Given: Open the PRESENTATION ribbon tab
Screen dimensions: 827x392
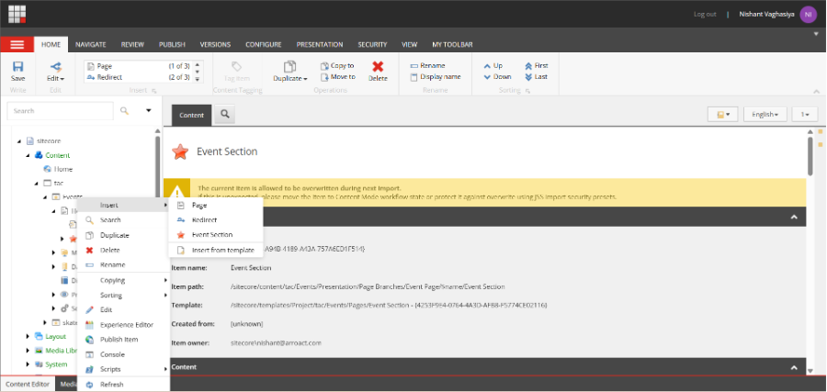Looking at the screenshot, I should 320,45.
